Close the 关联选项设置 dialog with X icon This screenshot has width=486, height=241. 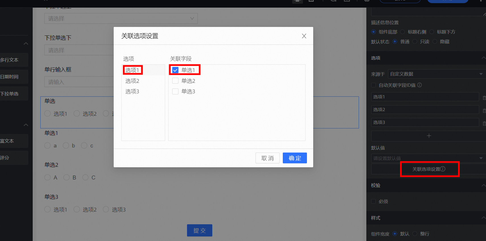(304, 36)
